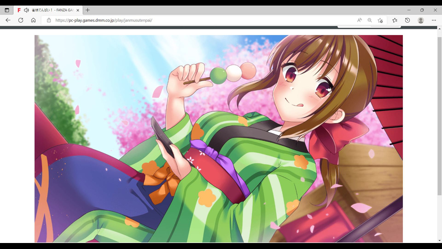Screen dimensions: 442x249
Task: Open a new tab with plus button
Action: (x=87, y=10)
